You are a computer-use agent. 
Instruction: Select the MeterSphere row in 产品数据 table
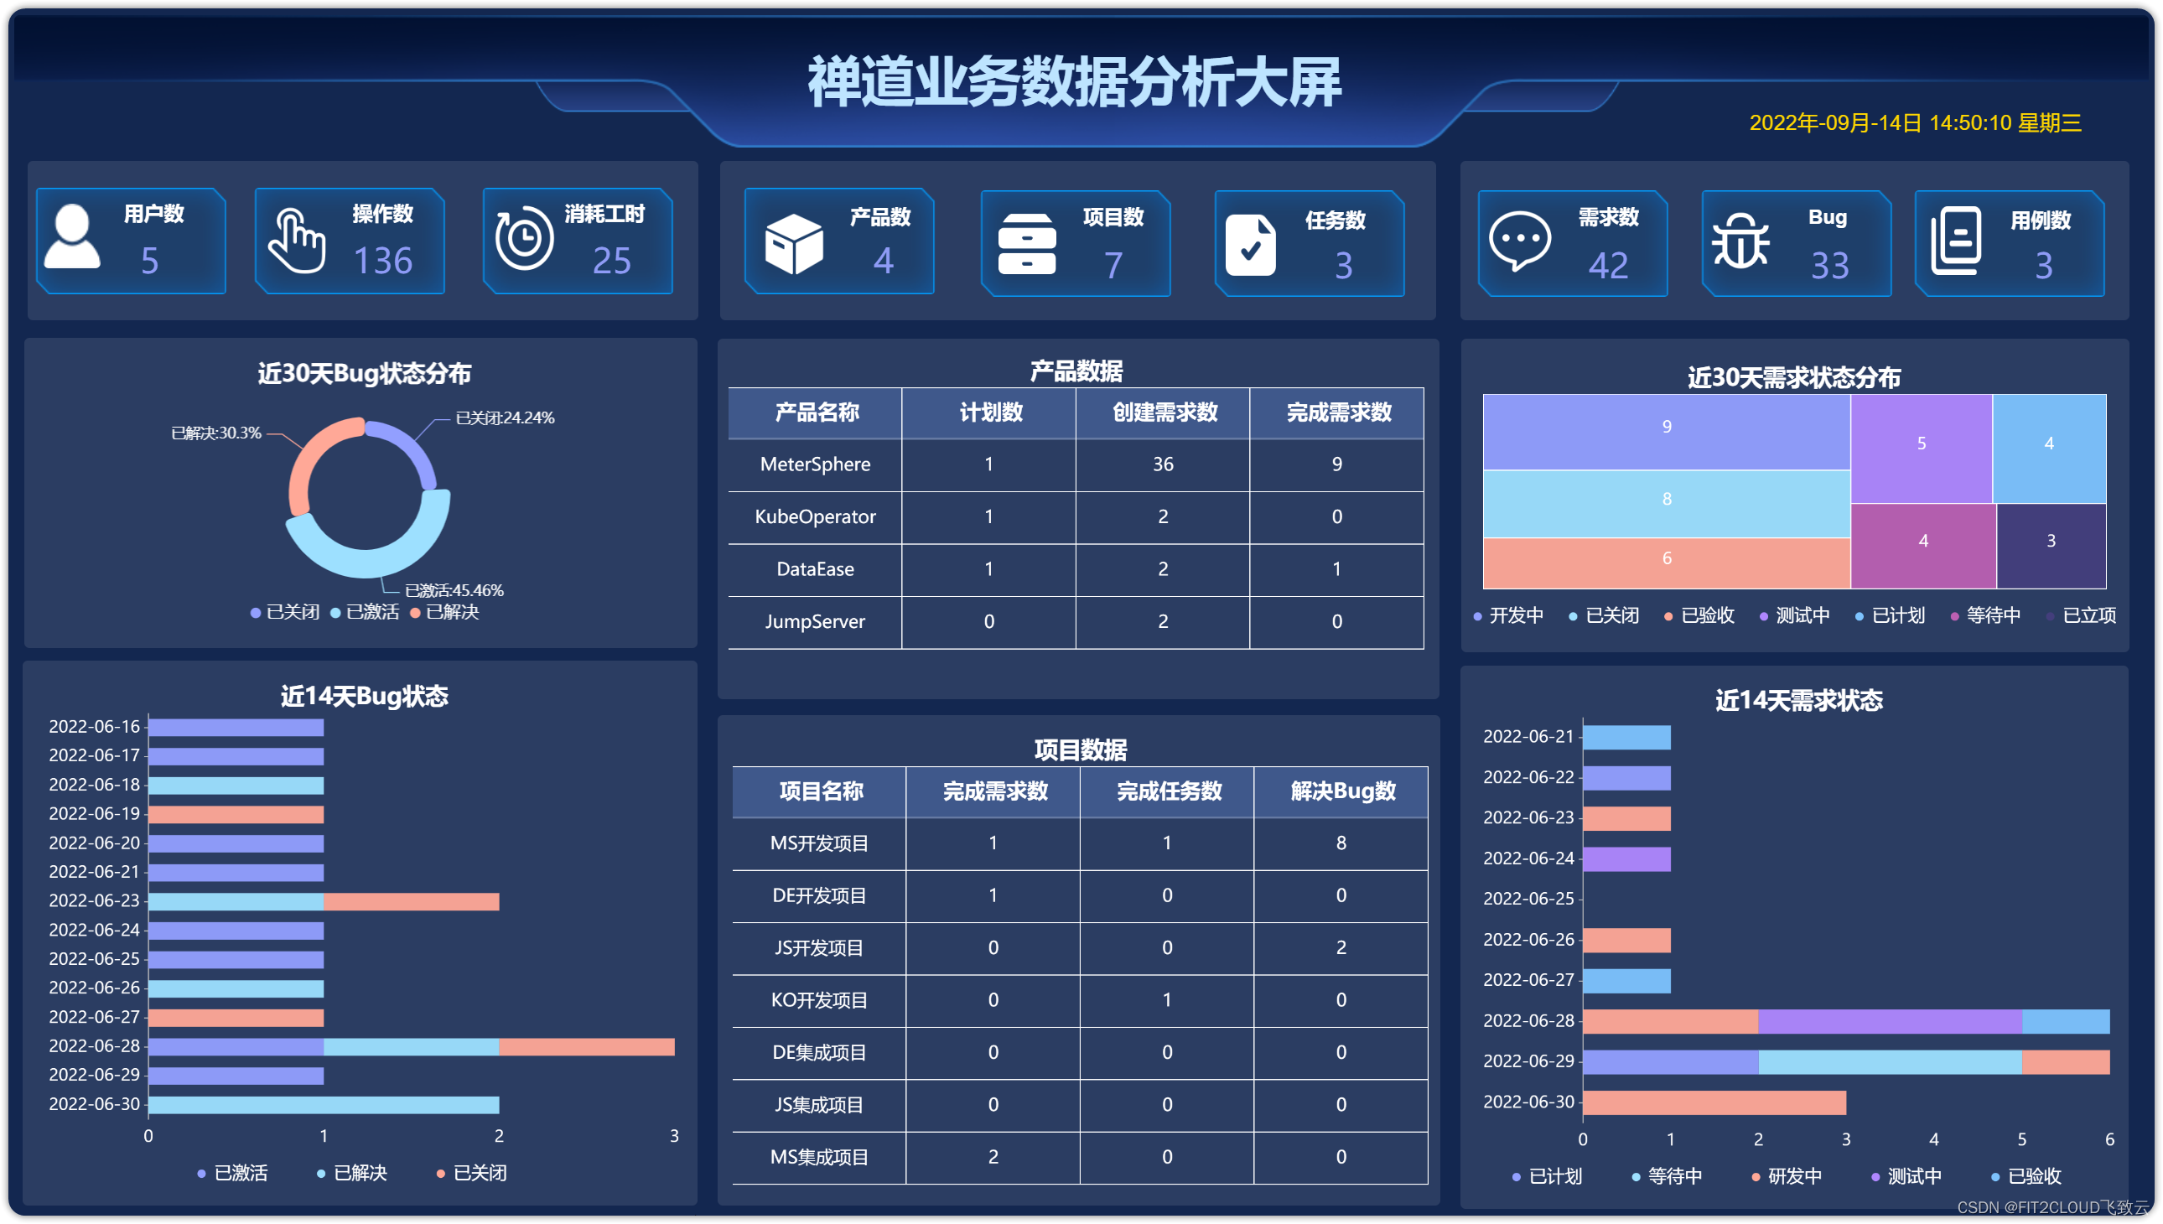(x=815, y=464)
